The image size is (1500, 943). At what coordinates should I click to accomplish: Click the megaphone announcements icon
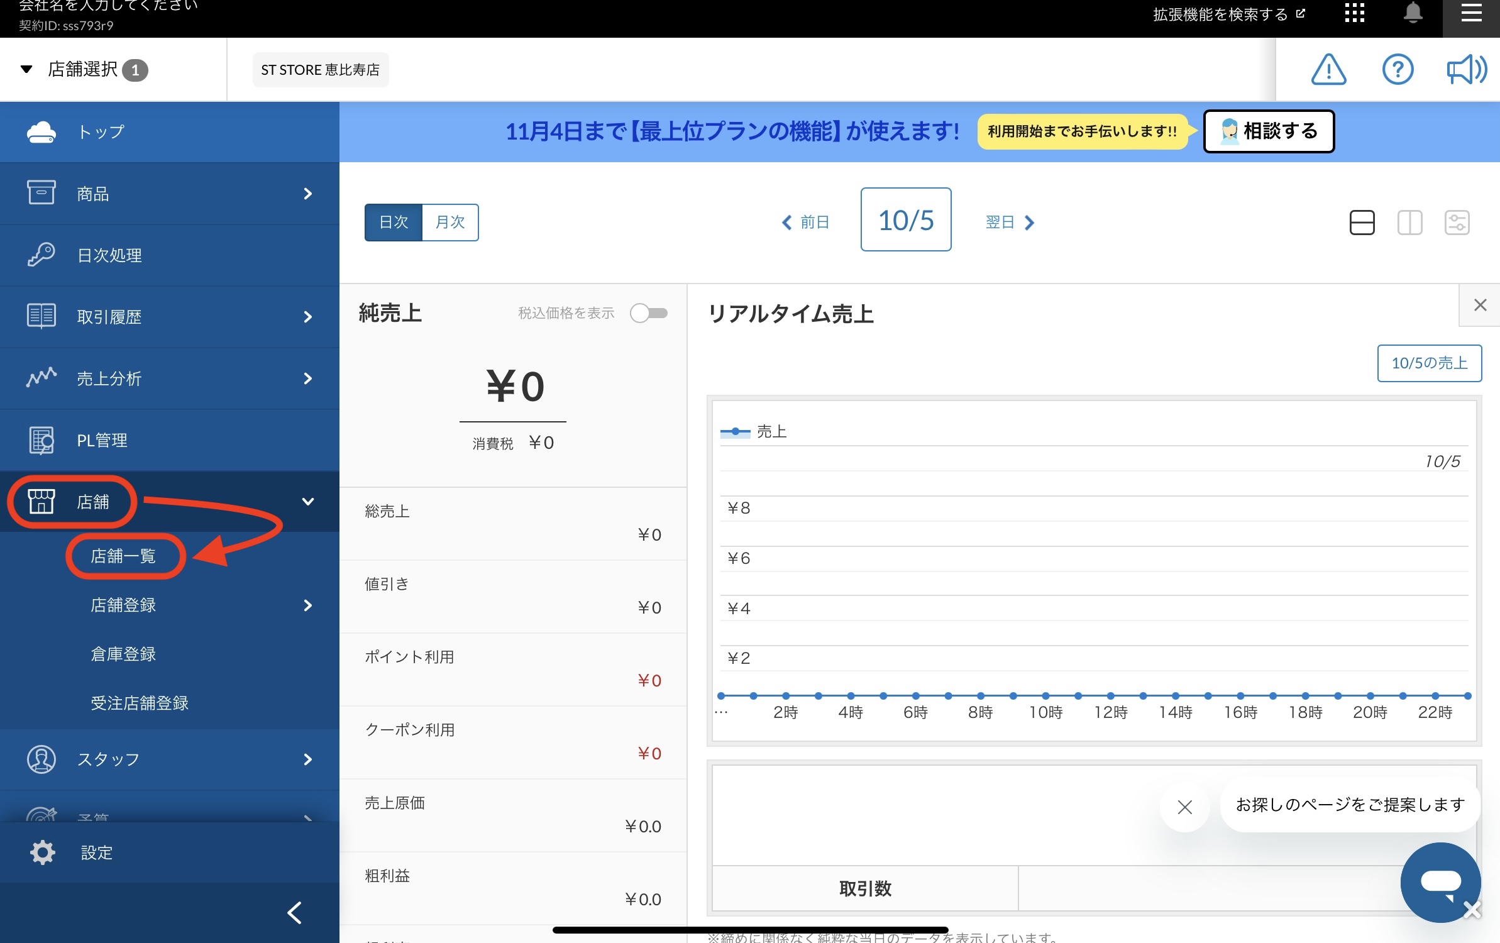point(1466,70)
